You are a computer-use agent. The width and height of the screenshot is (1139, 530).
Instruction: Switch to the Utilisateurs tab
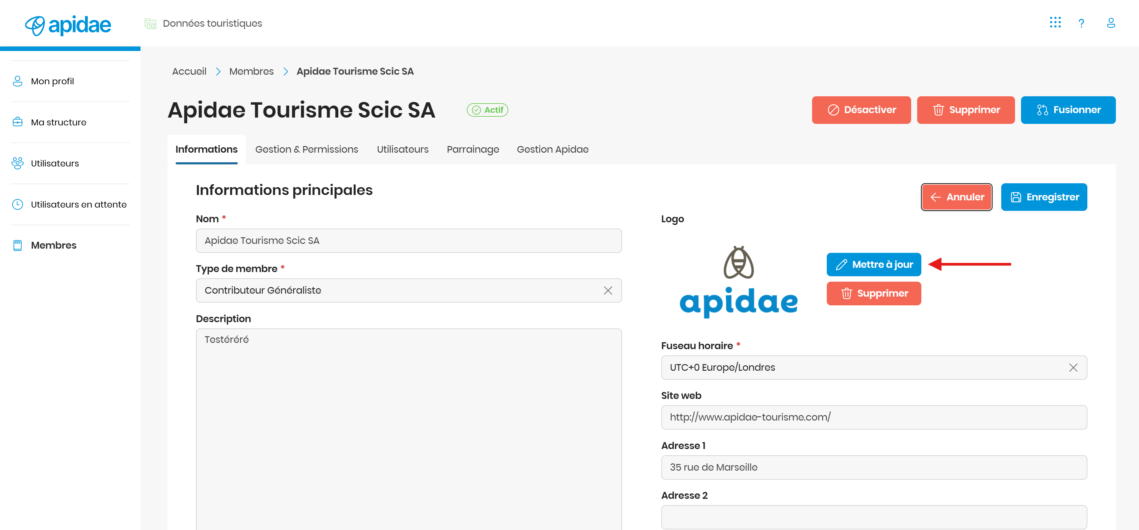coord(402,150)
